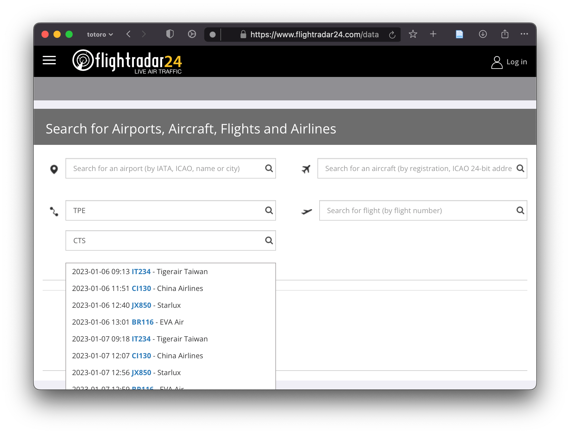This screenshot has width=570, height=434.
Task: Open the hamburger navigation menu
Action: point(49,60)
